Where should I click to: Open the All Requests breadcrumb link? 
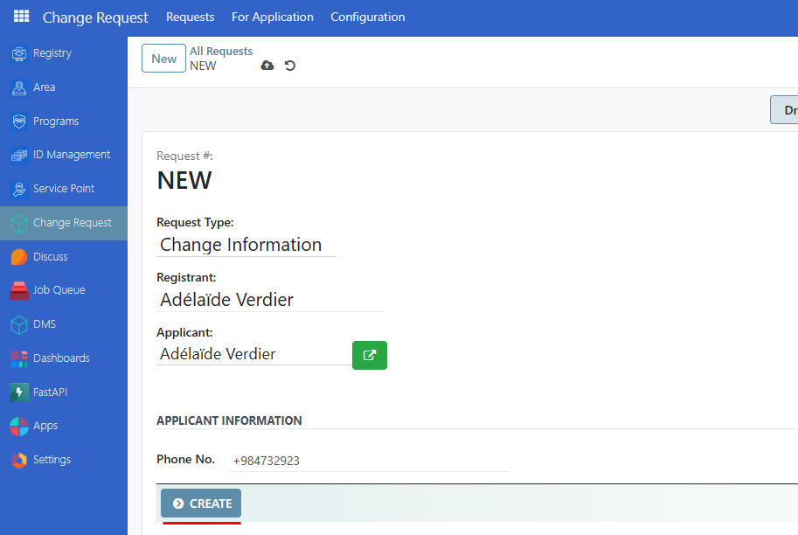pos(220,51)
